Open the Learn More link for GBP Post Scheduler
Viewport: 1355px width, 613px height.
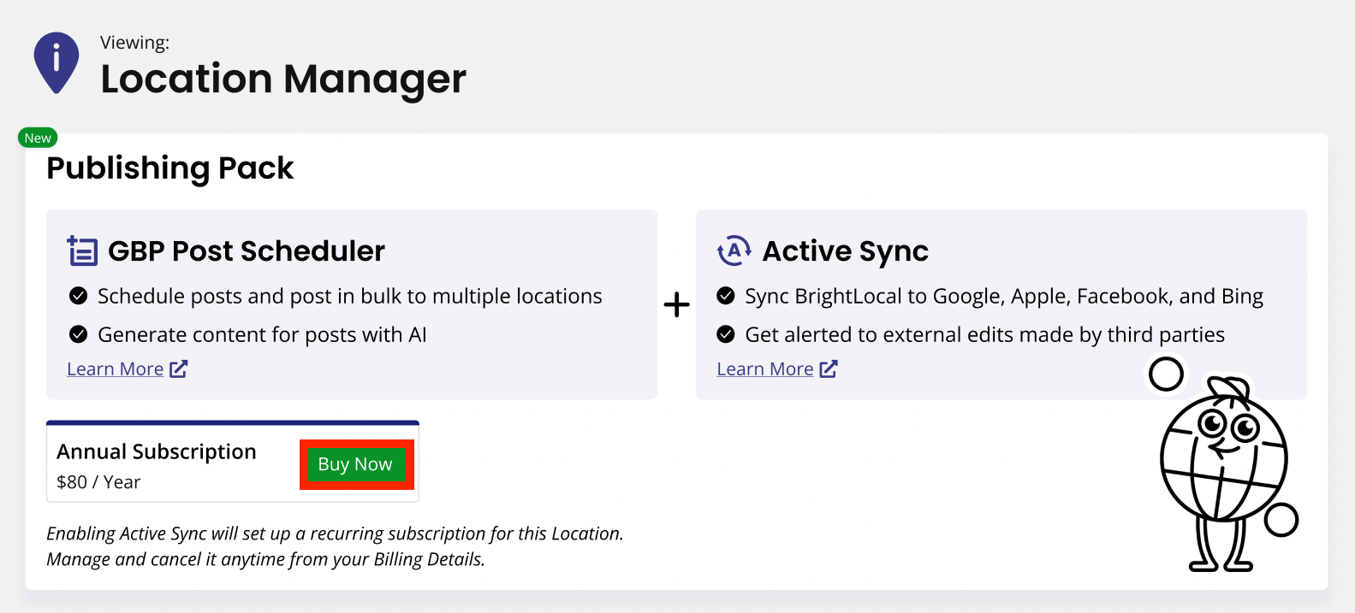(116, 369)
